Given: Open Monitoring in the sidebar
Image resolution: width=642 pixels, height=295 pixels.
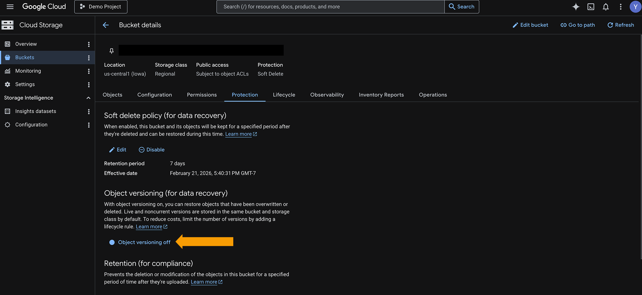Looking at the screenshot, I should [28, 71].
